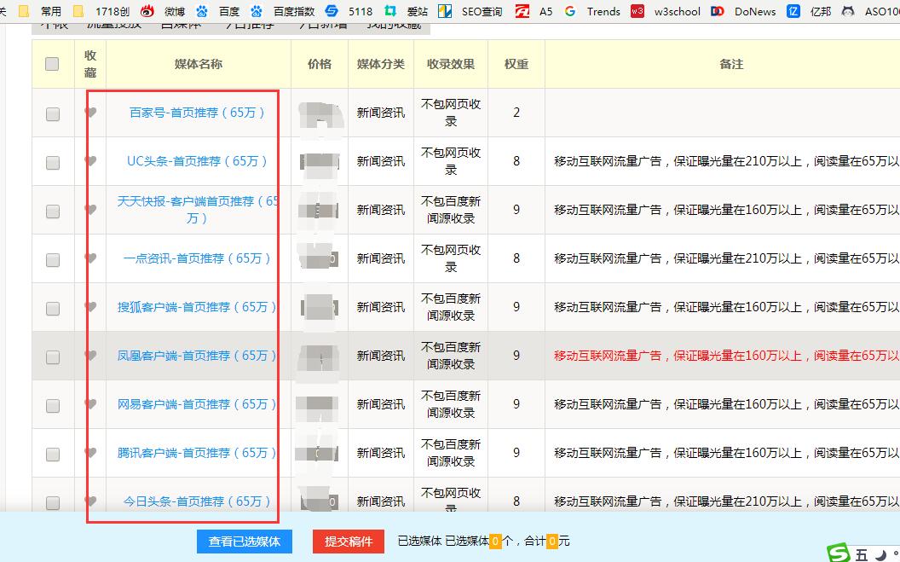Open the 5118 bookmark

349,11
